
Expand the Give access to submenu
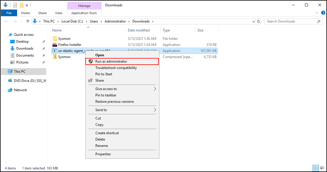(x=155, y=89)
